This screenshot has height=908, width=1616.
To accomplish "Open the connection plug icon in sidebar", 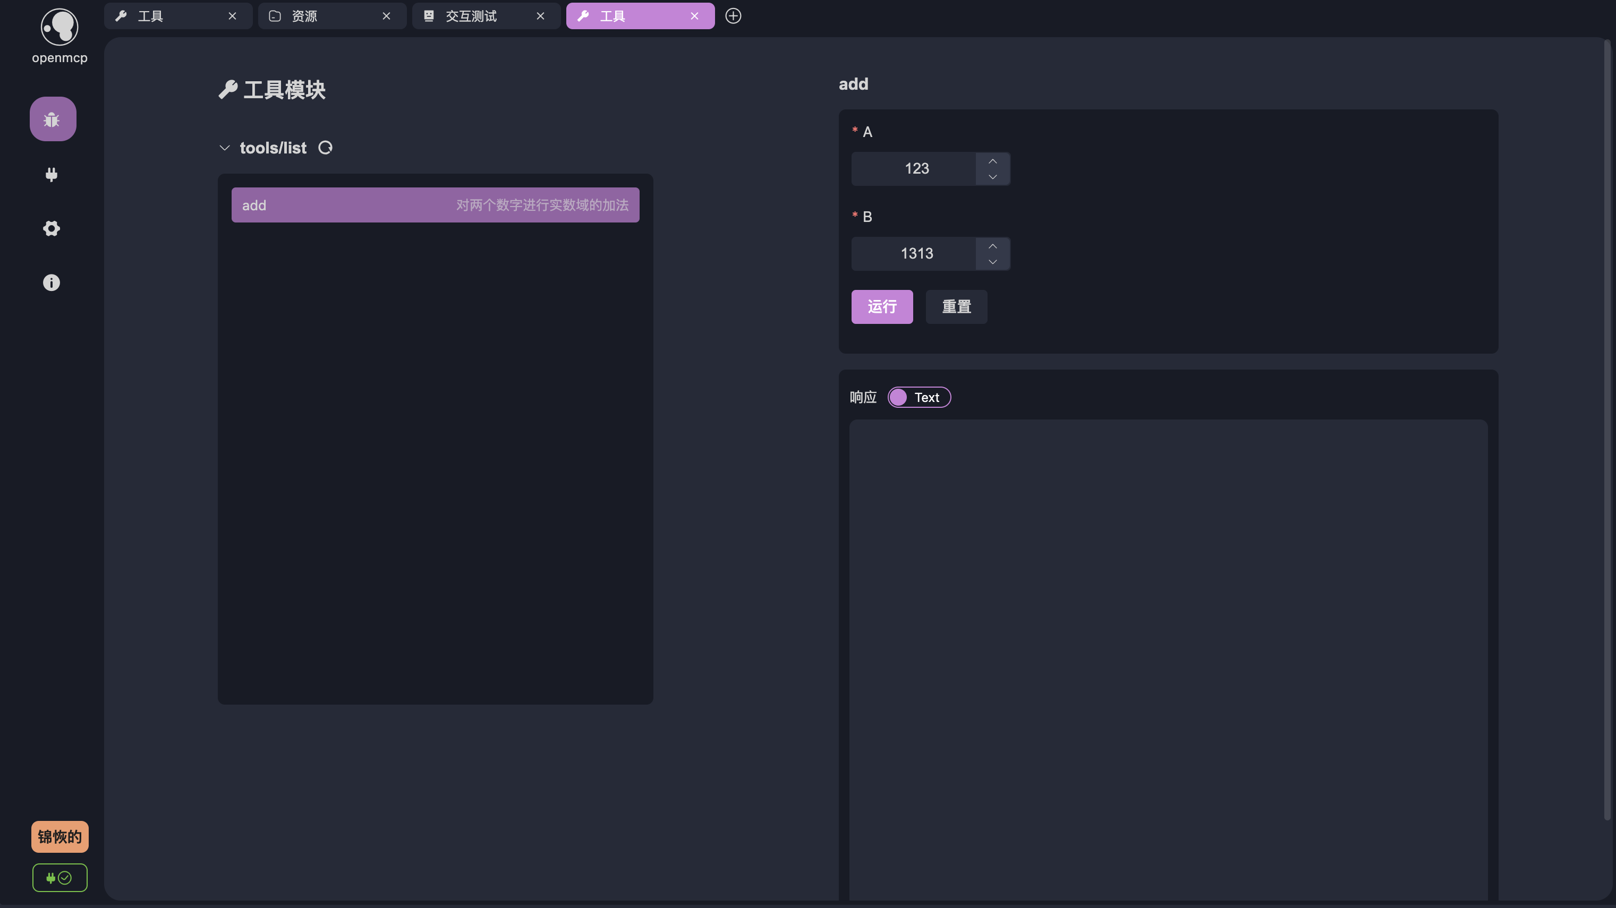I will tap(52, 174).
